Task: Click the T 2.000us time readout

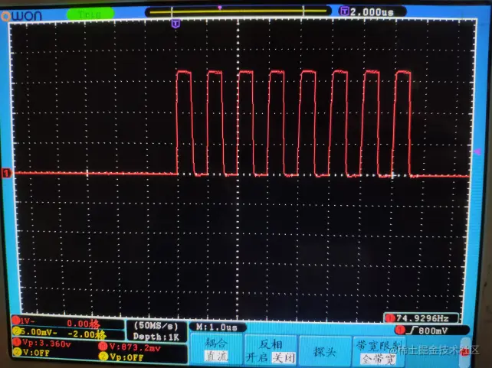Action: coord(372,12)
